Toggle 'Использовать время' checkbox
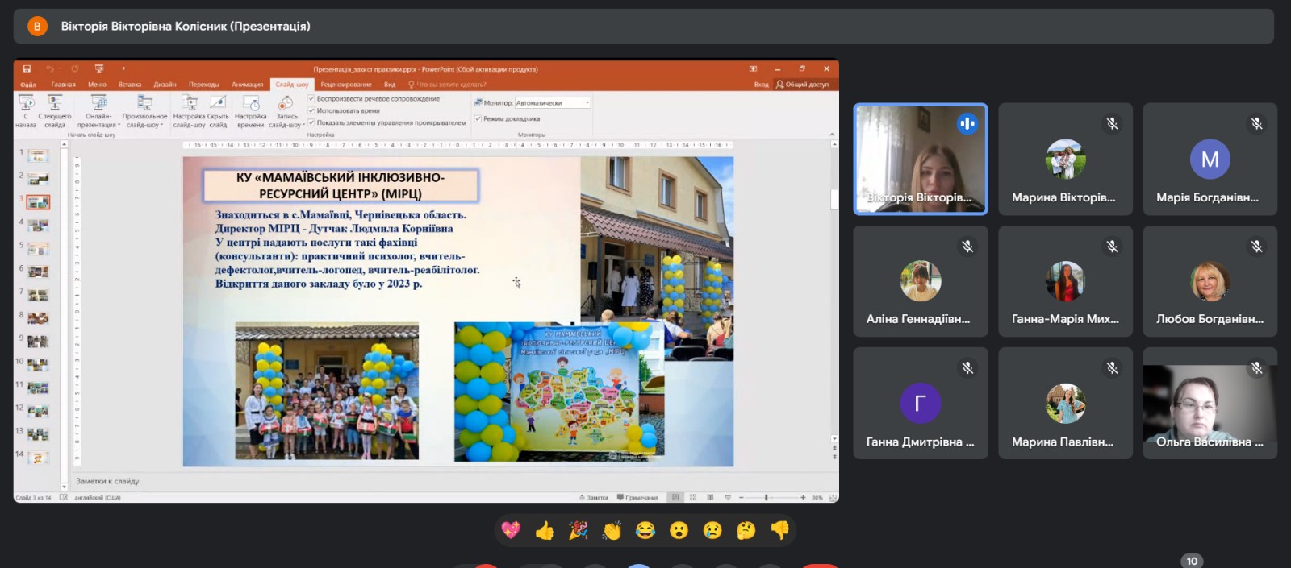Screen dimensions: 1291x568 coord(311,111)
